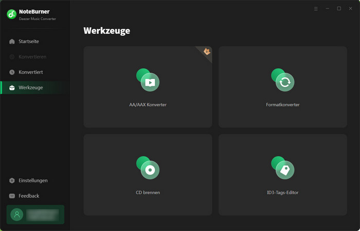Open the Startseite home icon

pyautogui.click(x=12, y=42)
